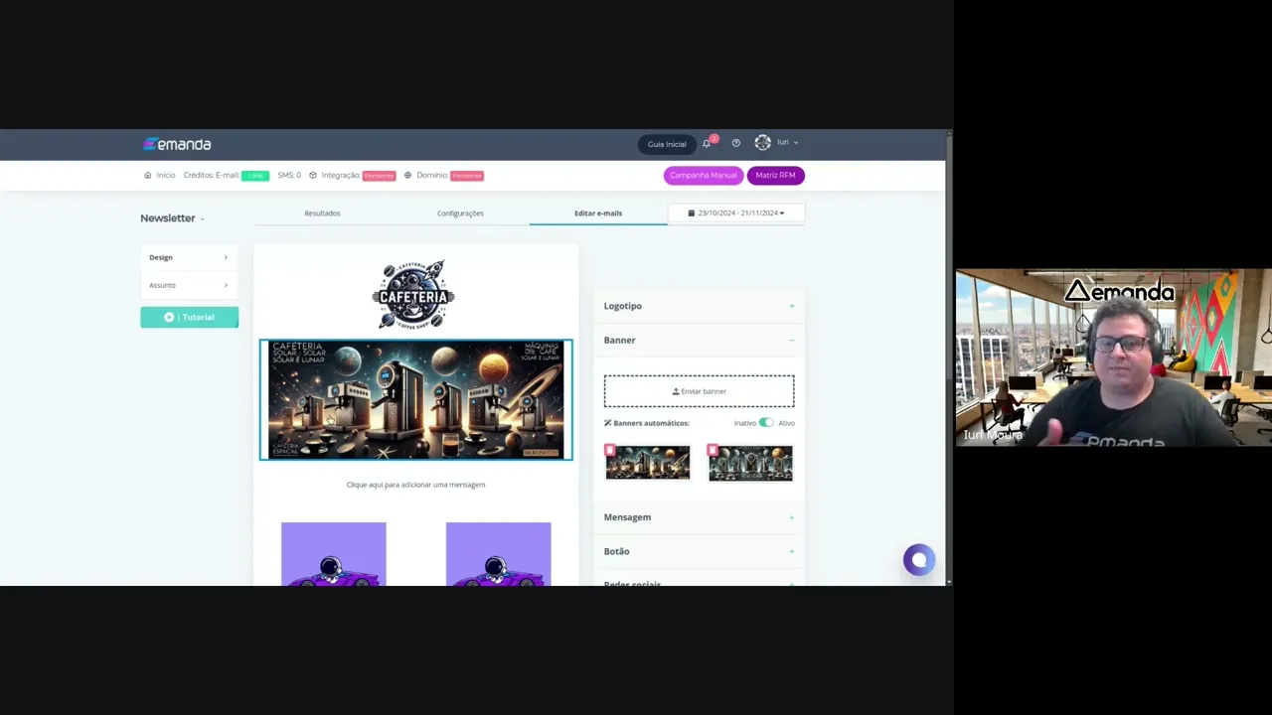Click the Emanda logo in the header

click(x=176, y=144)
